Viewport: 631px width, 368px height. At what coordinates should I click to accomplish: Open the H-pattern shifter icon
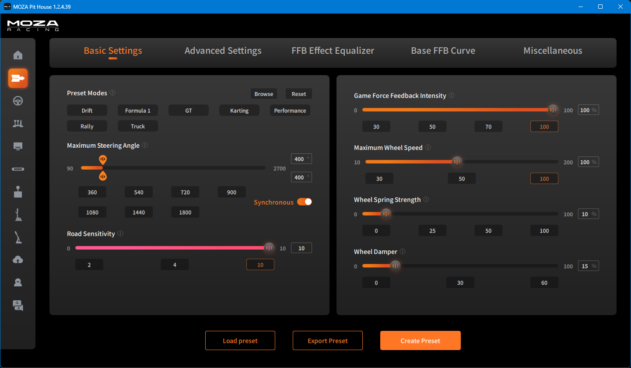(x=18, y=192)
